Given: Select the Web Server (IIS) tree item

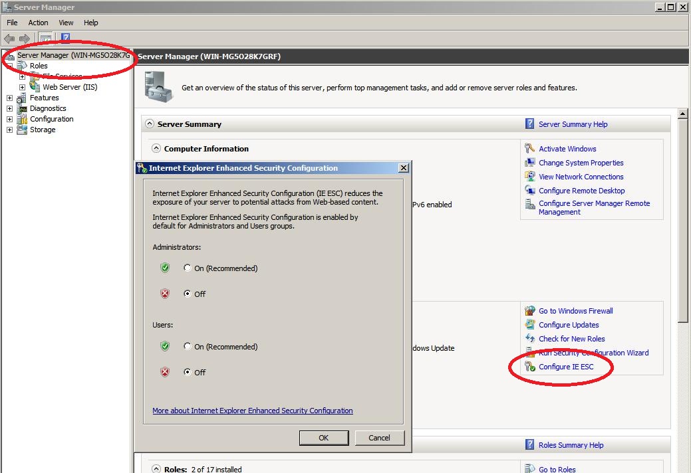Looking at the screenshot, I should point(70,87).
